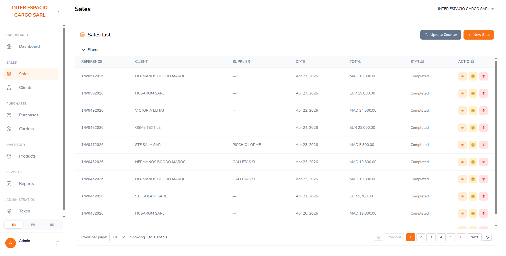Delete sale INV0482026 with the trash icon

(483, 128)
